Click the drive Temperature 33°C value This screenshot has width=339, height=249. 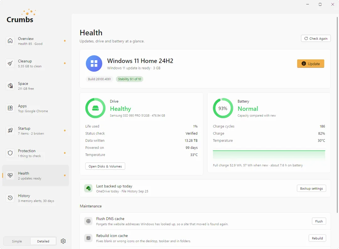[194, 155]
